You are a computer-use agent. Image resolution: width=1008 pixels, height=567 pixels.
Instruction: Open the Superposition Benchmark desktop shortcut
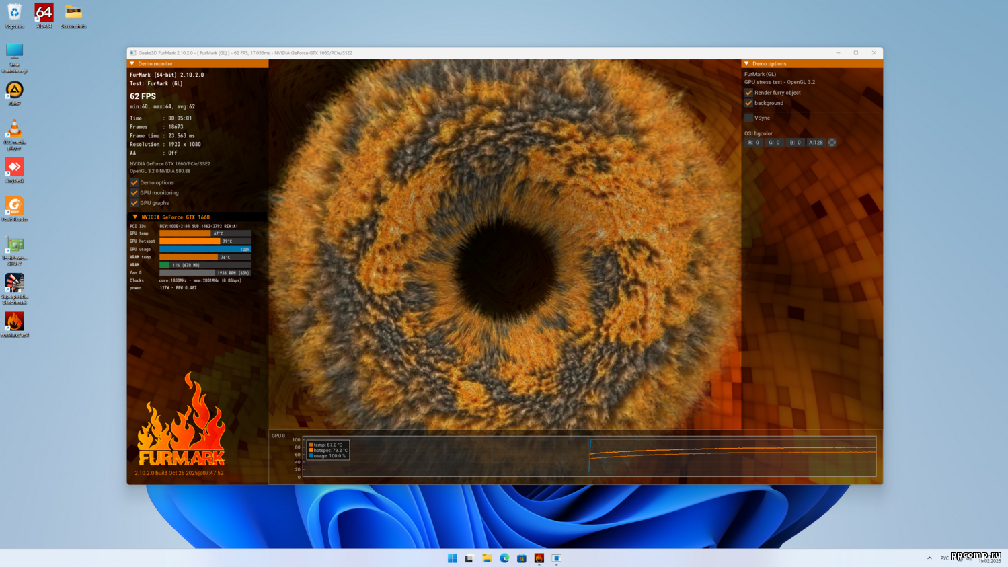14,284
